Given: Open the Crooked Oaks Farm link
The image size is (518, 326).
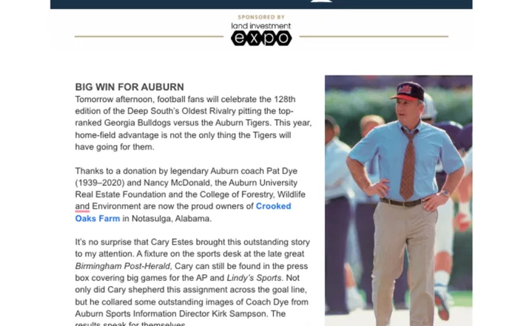Looking at the screenshot, I should point(273,206).
